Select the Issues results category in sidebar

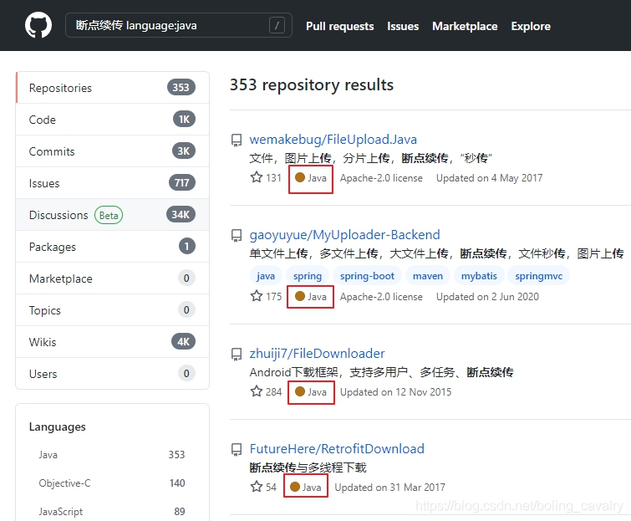click(112, 183)
